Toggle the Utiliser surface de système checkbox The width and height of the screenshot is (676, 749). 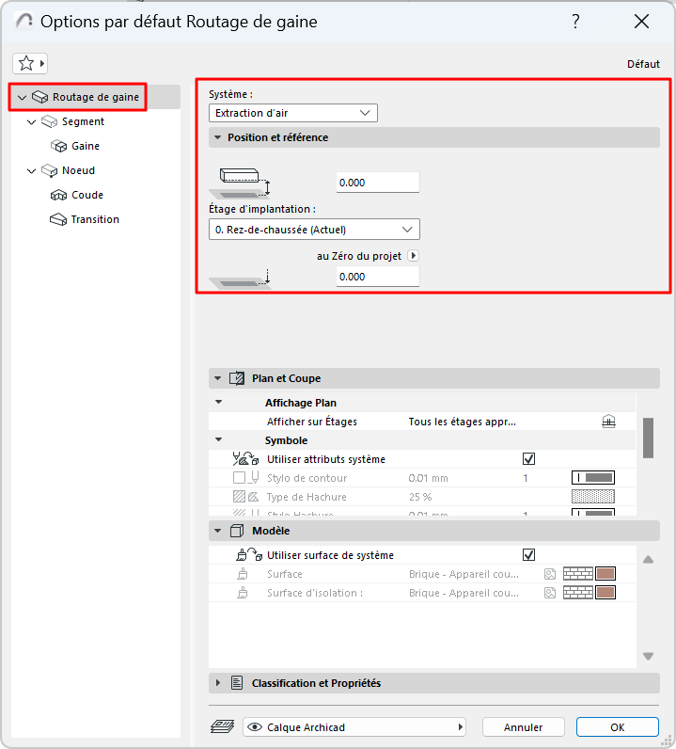click(528, 555)
